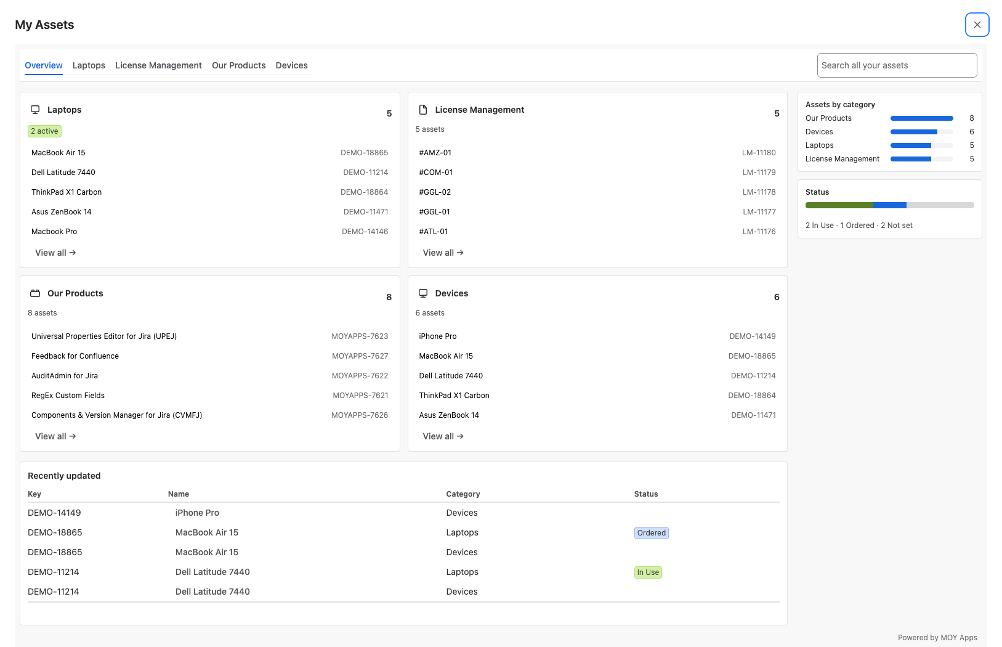1002x647 pixels.
Task: Select RegEx Custom Fields product
Action: point(210,396)
